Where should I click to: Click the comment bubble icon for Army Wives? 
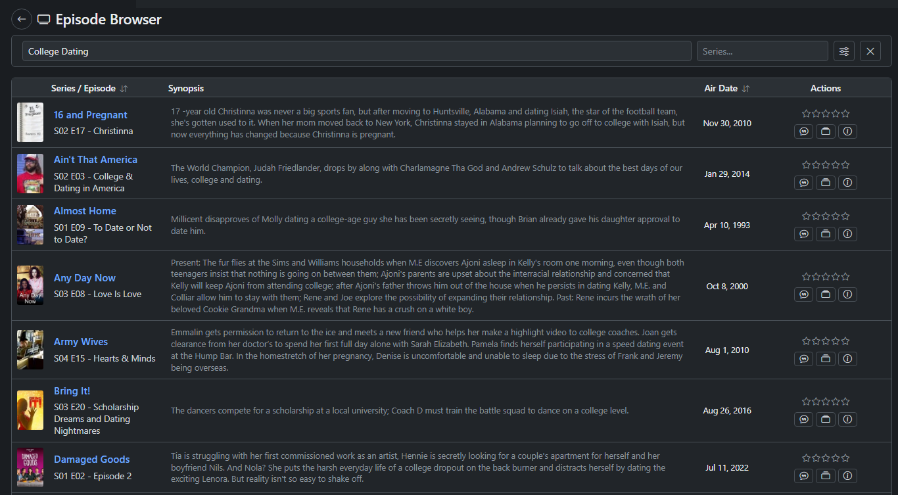coord(803,358)
